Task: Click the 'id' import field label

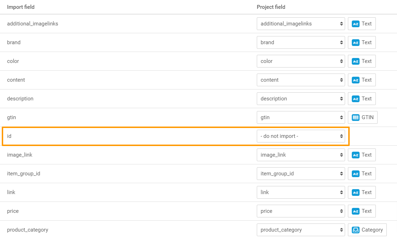Action: coord(9,136)
